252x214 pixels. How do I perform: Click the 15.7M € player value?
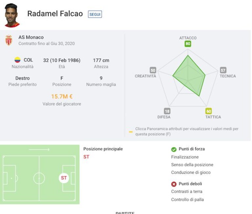point(62,96)
